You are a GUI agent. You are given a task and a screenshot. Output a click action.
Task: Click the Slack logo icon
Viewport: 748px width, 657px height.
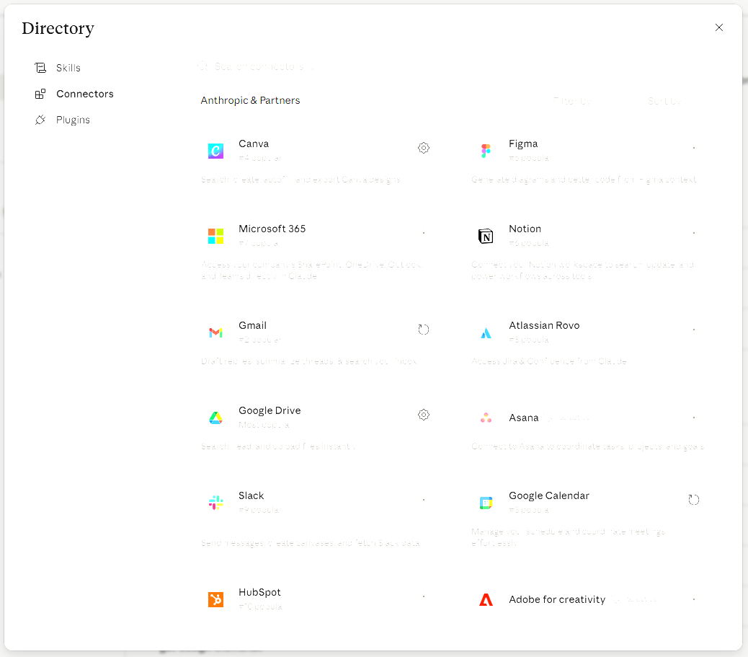tap(215, 503)
